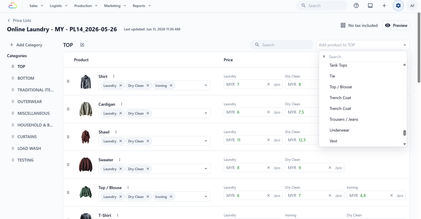The image size is (421, 219).
Task: Remove Ironing tag from Shirt
Action: (171, 85)
